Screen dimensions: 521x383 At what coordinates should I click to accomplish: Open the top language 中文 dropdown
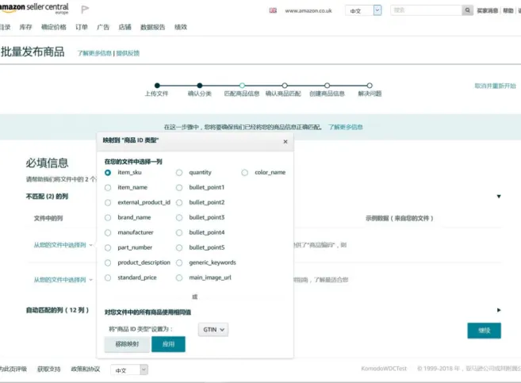tap(363, 10)
